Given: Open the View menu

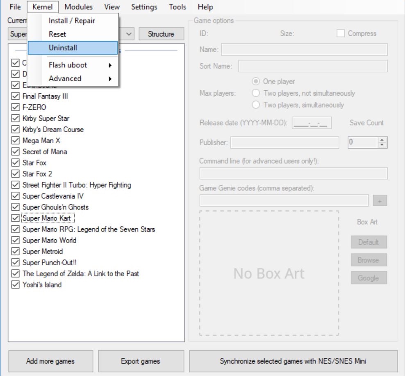Looking at the screenshot, I should point(111,7).
